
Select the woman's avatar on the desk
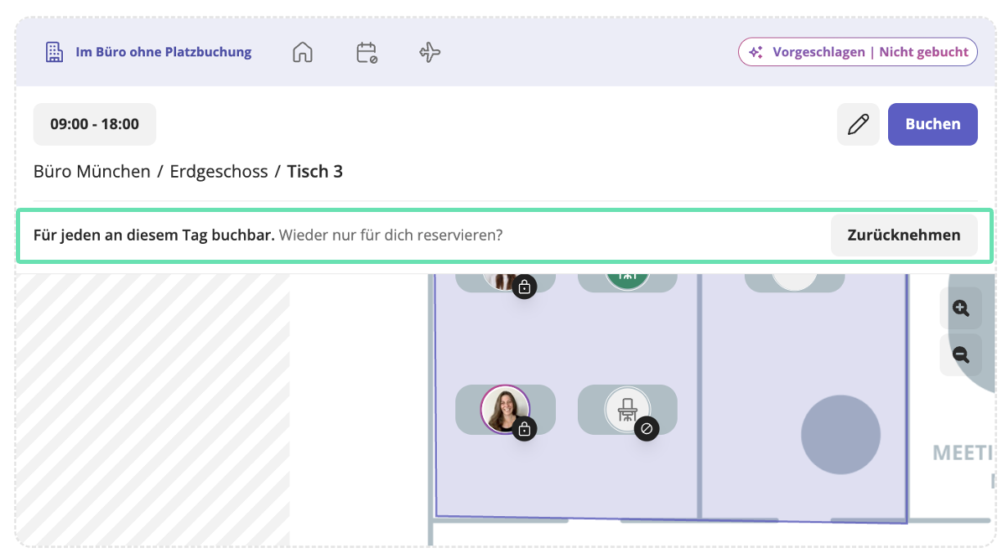(504, 408)
